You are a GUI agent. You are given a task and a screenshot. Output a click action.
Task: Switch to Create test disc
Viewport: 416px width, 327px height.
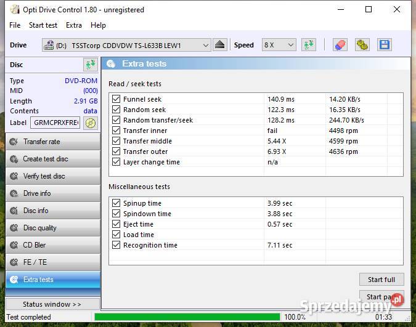coord(53,159)
